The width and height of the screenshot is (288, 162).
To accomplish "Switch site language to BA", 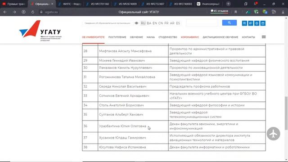I will [x=149, y=23].
